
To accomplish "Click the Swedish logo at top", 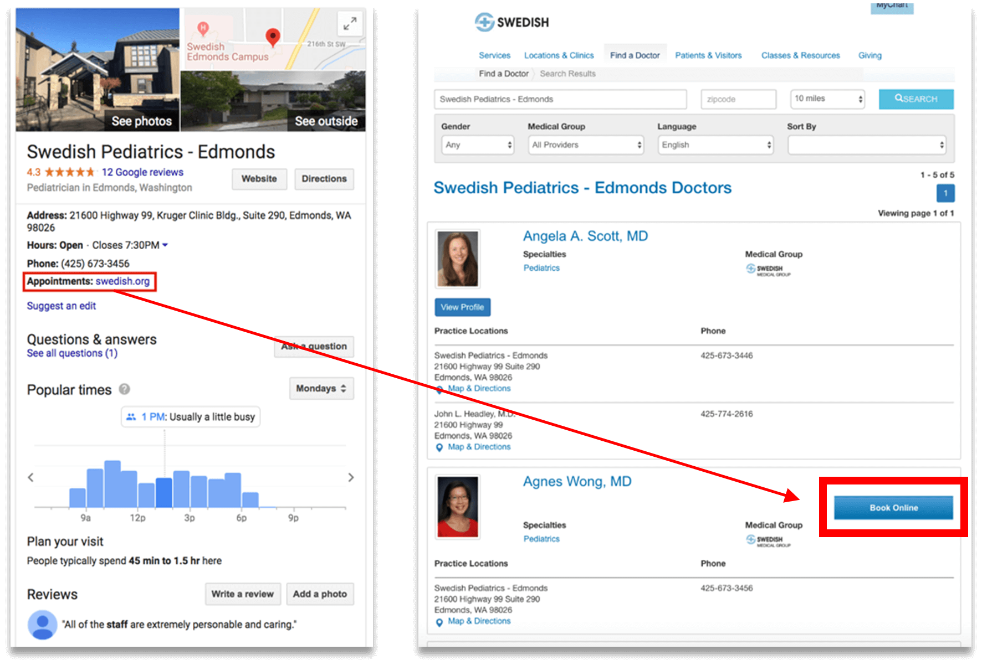I will tap(512, 22).
